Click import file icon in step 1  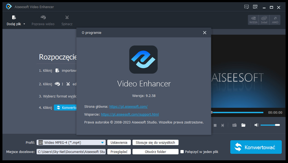point(57,70)
